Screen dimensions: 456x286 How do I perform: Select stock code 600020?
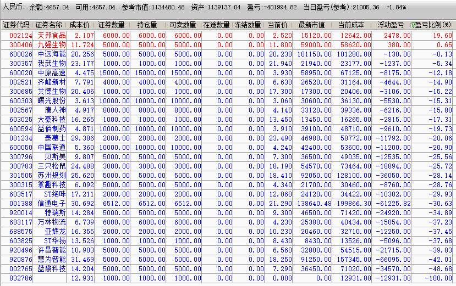coord(21,73)
